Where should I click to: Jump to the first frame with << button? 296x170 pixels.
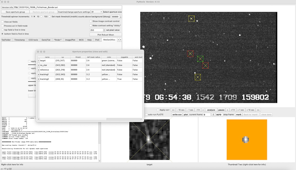click(173, 110)
